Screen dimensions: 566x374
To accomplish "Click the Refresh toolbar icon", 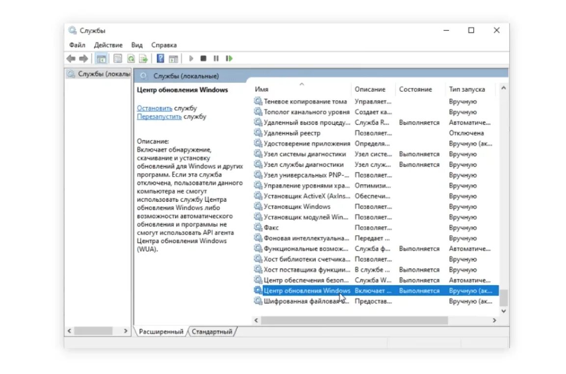I will [x=130, y=58].
